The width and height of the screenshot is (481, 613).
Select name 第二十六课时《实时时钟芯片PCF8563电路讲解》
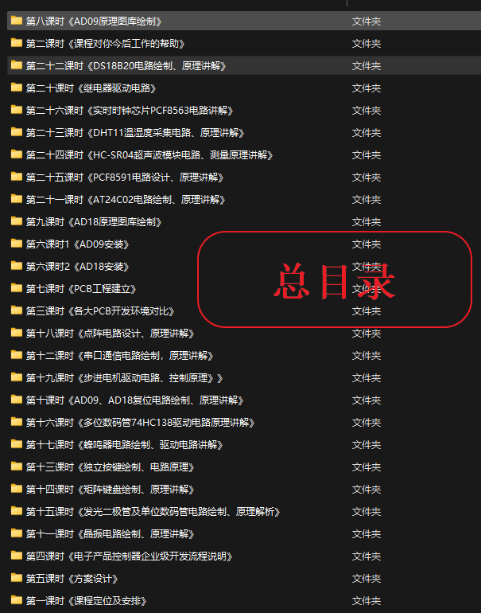click(x=130, y=110)
